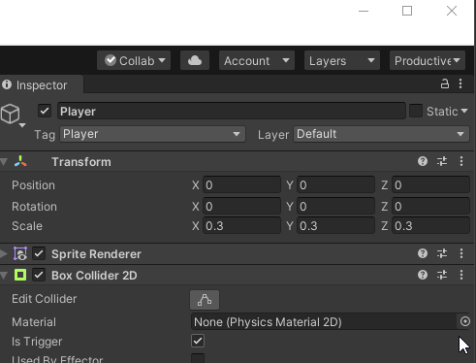Viewport: 476px width, 363px height.
Task: Switch to the Inspector tab
Action: [x=42, y=85]
